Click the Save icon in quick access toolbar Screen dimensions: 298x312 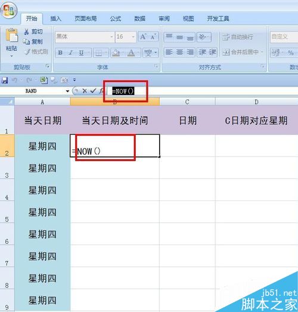coord(4,80)
